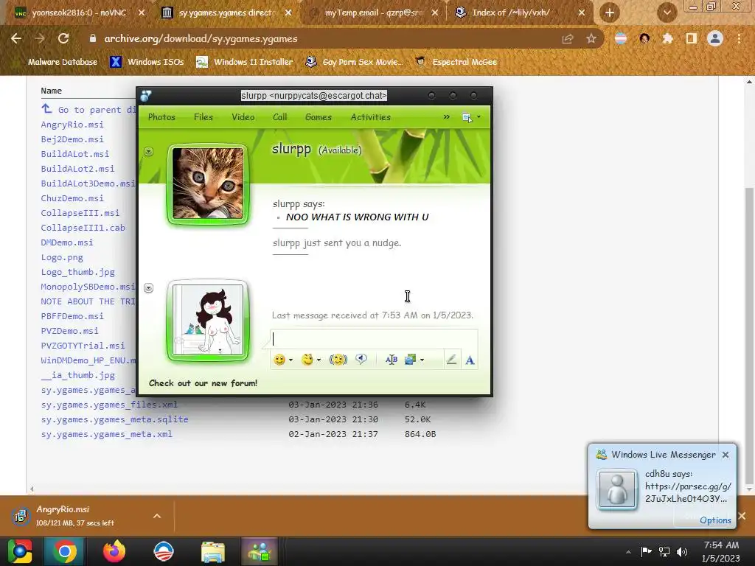Screen dimensions: 755x566
Task: Open Photos in the conversation toolbar
Action: point(161,117)
